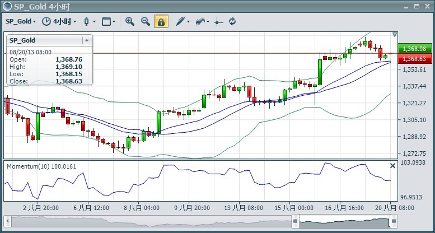Click the 103.0938 momentum scale value
This screenshot has height=233, width=435.
tap(413, 162)
